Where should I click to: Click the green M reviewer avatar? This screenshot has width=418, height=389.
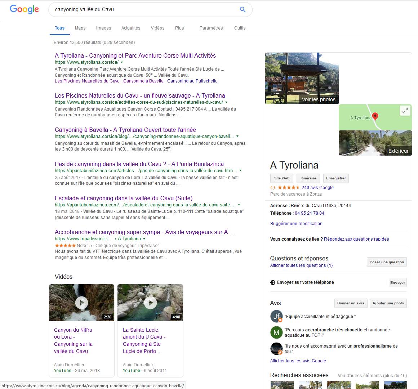(276, 332)
